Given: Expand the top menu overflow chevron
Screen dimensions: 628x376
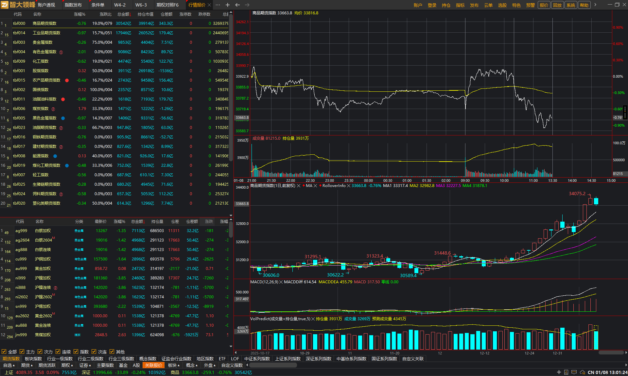Looking at the screenshot, I should [595, 5].
